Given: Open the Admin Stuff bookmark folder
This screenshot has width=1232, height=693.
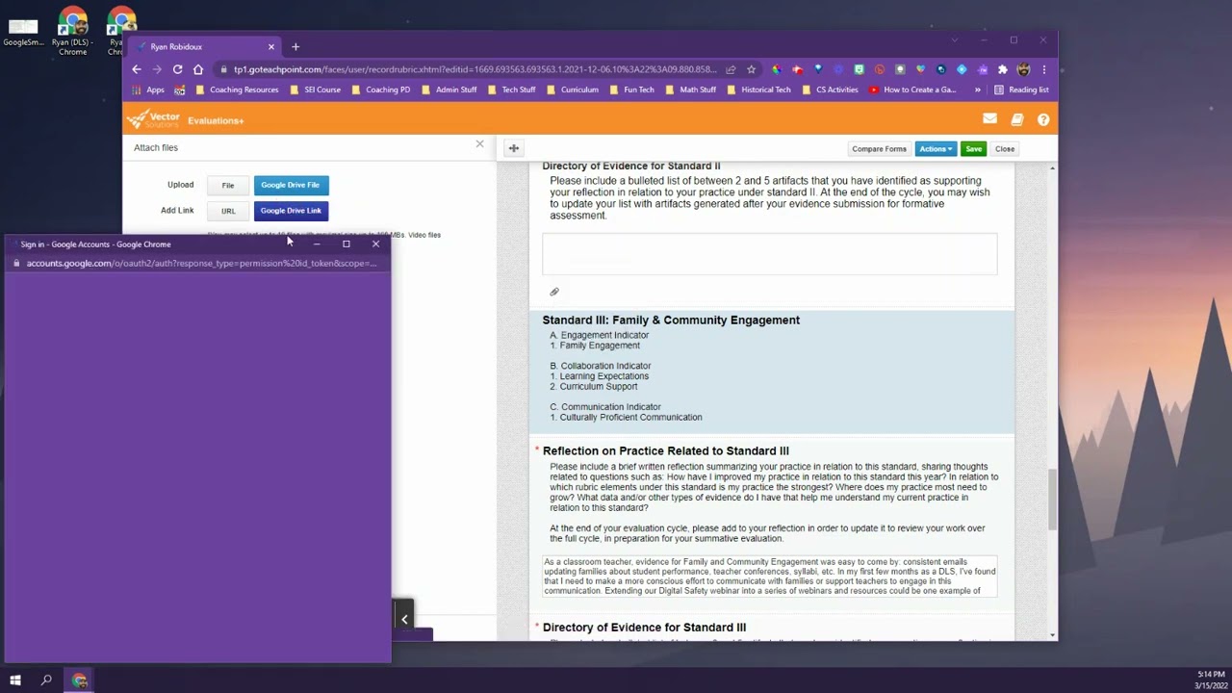Looking at the screenshot, I should (x=449, y=90).
